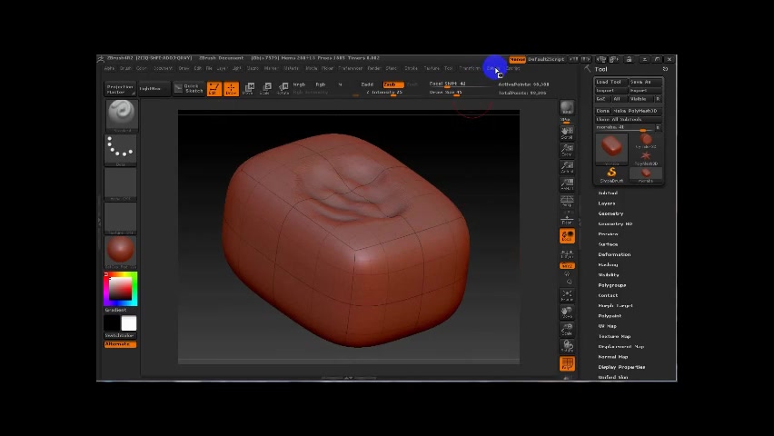
Task: Click the Standard brush thumbnail
Action: [x=120, y=114]
